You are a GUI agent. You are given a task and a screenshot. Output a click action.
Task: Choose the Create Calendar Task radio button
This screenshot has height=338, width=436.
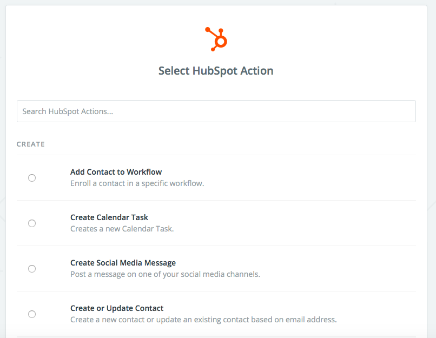[x=32, y=223]
